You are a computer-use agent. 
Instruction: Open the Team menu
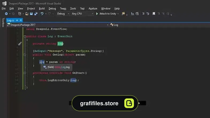click(x=63, y=9)
